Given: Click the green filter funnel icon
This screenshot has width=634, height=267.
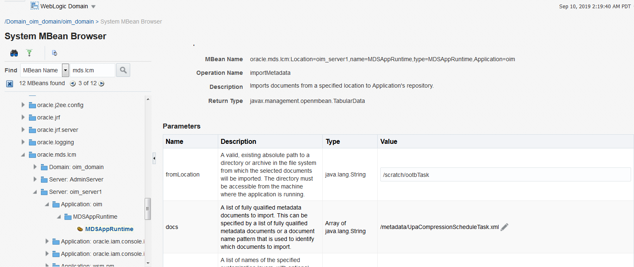Looking at the screenshot, I should [29, 53].
